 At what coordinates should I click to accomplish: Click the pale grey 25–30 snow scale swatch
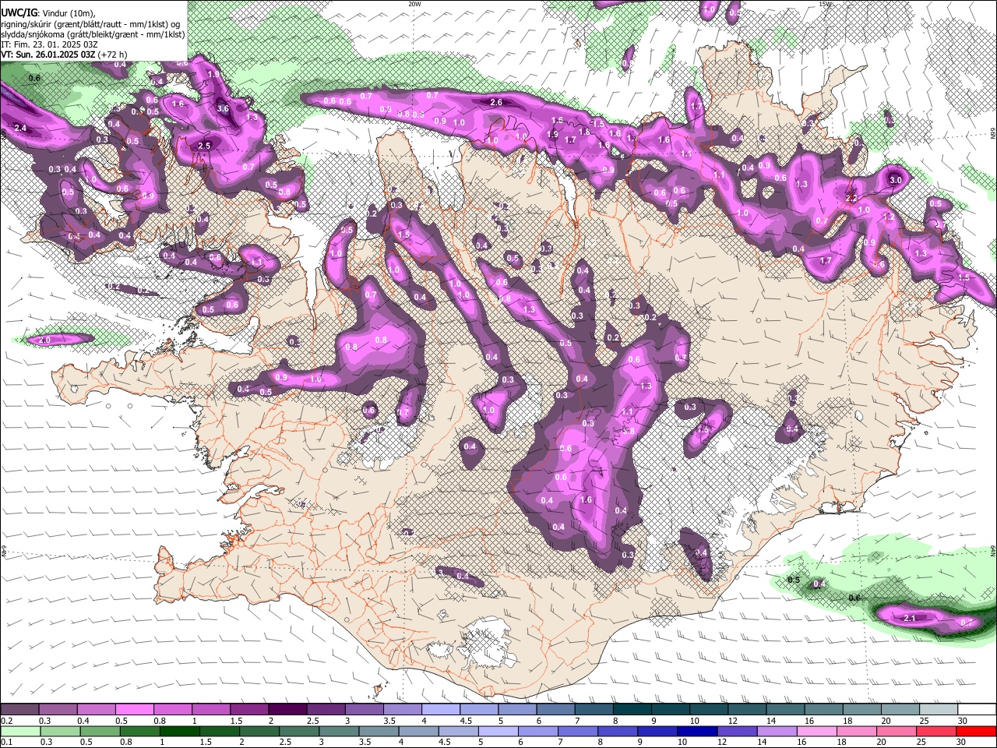click(x=939, y=710)
